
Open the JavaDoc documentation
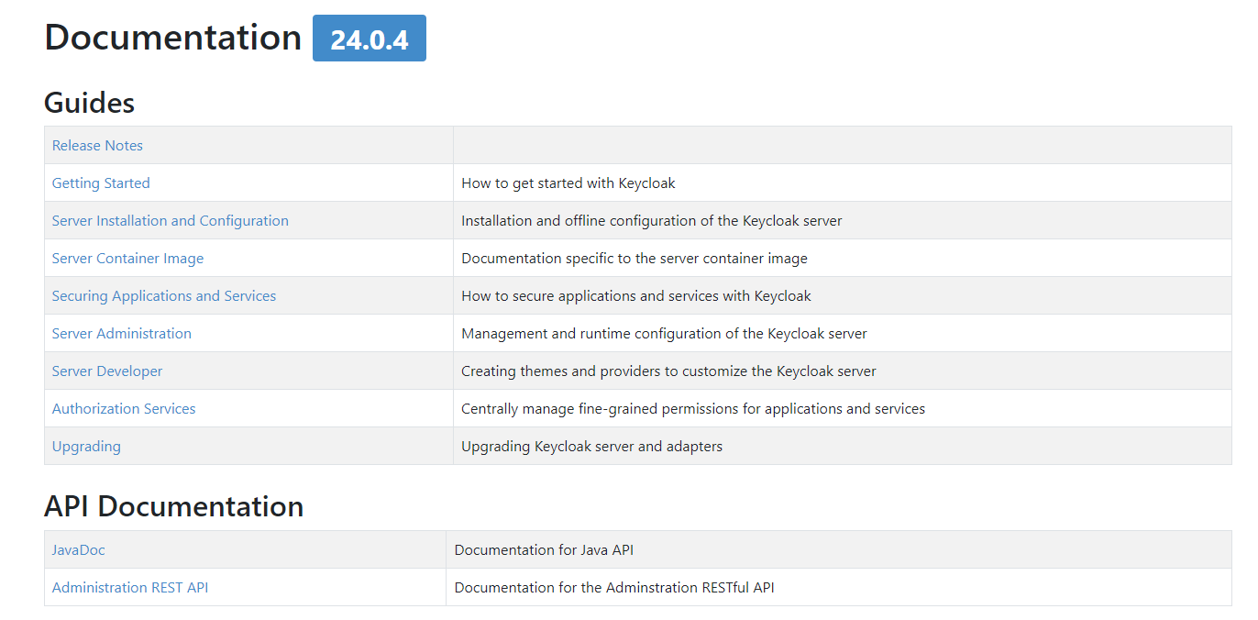pos(78,548)
